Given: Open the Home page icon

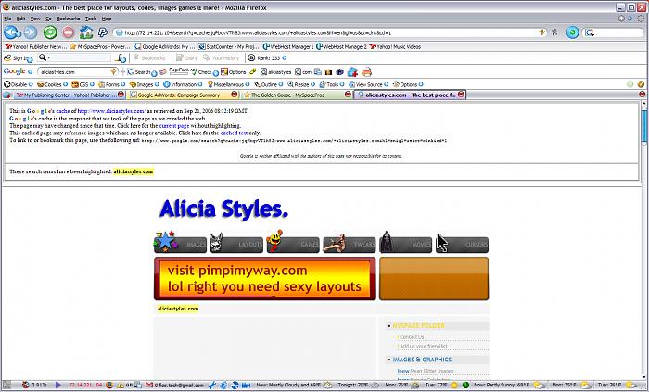Looking at the screenshot, I should pos(86,32).
